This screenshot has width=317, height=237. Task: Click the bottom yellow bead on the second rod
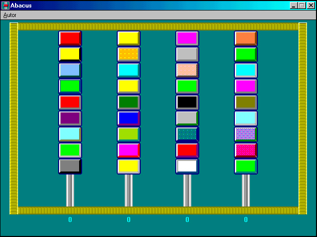[x=129, y=166]
